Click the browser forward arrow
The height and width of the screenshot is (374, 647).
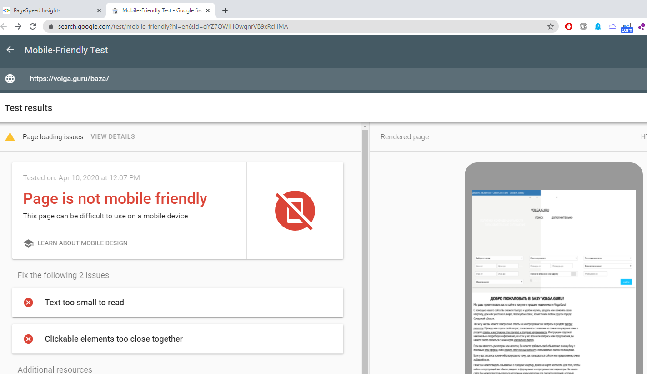(18, 26)
